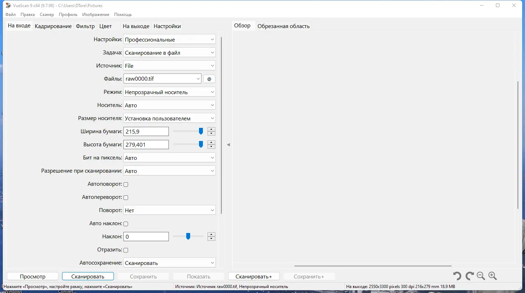Click the Наклон slider handle

coord(188,237)
